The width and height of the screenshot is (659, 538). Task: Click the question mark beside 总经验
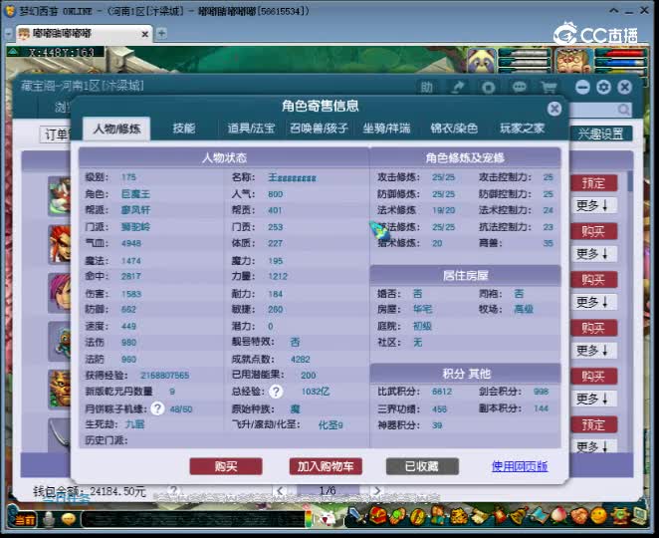point(276,392)
